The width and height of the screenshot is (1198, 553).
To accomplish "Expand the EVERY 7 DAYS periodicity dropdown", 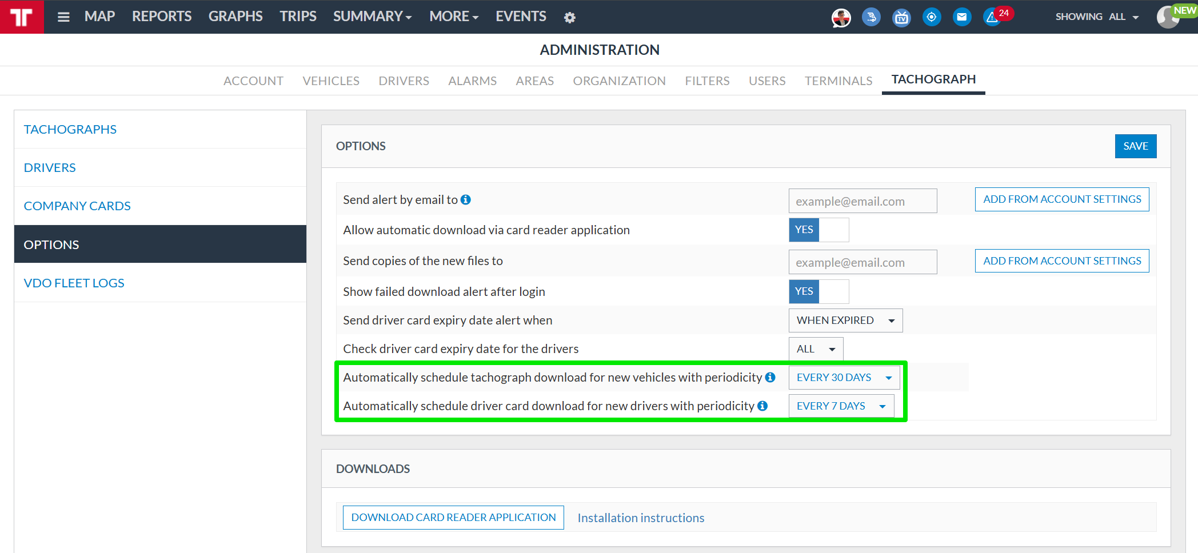I will [x=841, y=406].
